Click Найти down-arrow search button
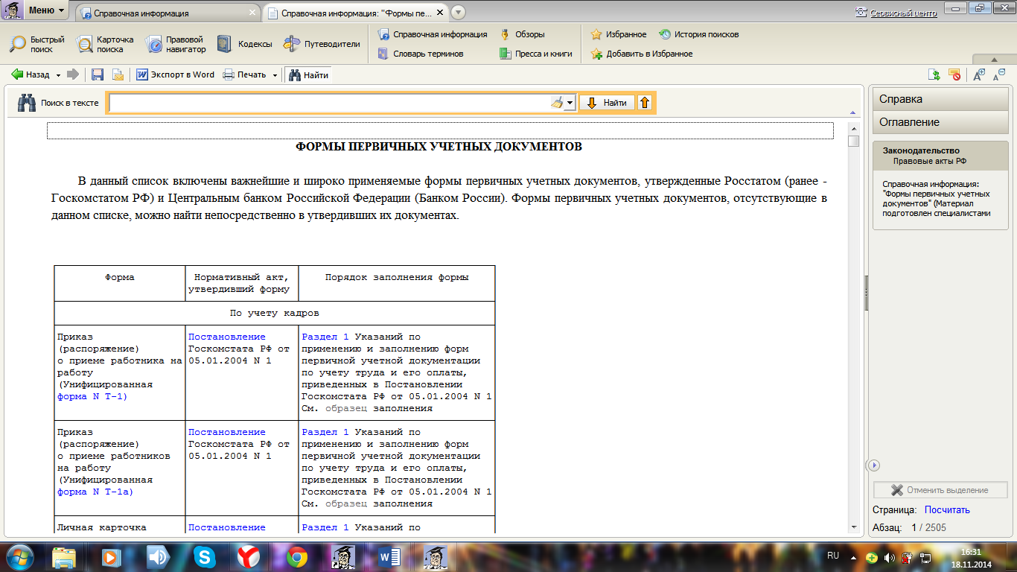Screen dimensions: 1017x572 (608, 103)
